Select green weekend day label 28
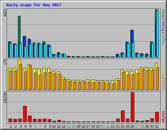 tap(142, 126)
